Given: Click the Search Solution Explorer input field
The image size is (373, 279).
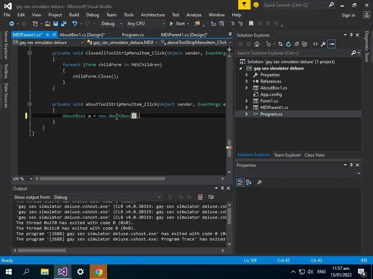Looking at the screenshot, I should tap(294, 53).
